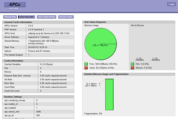Image resolution: width=178 pixels, height=119 pixels.
Task: Select the View Host Stats tab
Action: [27, 17]
